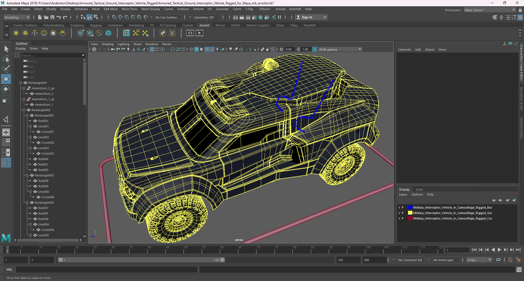524x281 pixels.
Task: Toggle auto keyframe button
Action: 510,260
